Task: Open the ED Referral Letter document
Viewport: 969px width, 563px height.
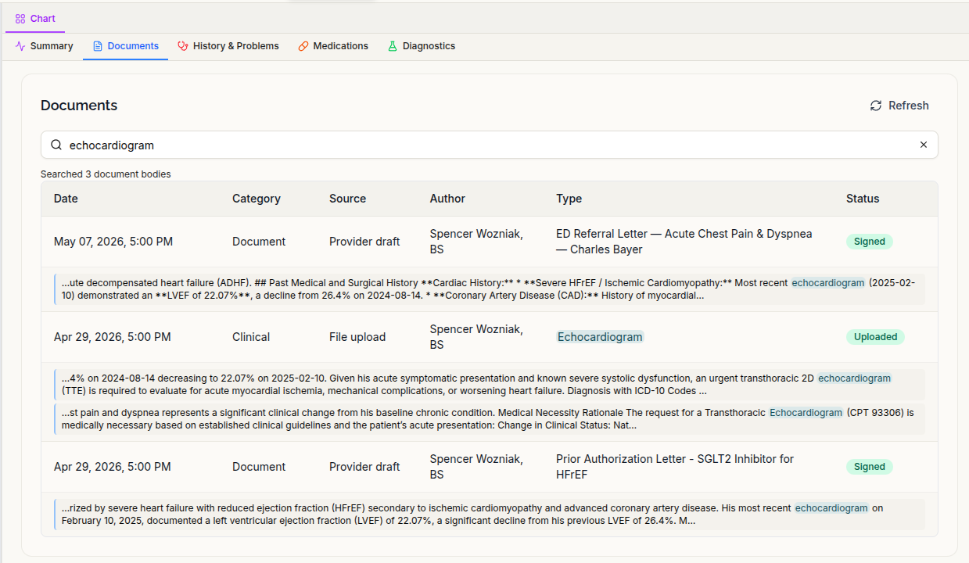Action: (x=684, y=242)
